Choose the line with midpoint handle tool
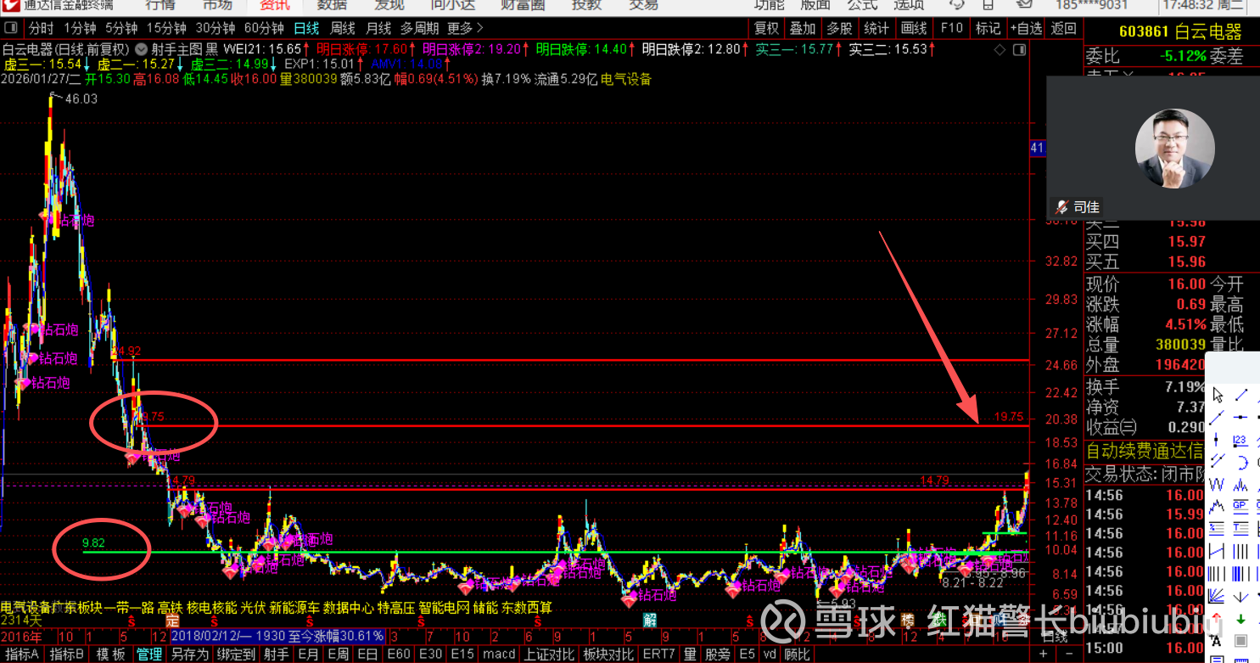 pos(1218,417)
